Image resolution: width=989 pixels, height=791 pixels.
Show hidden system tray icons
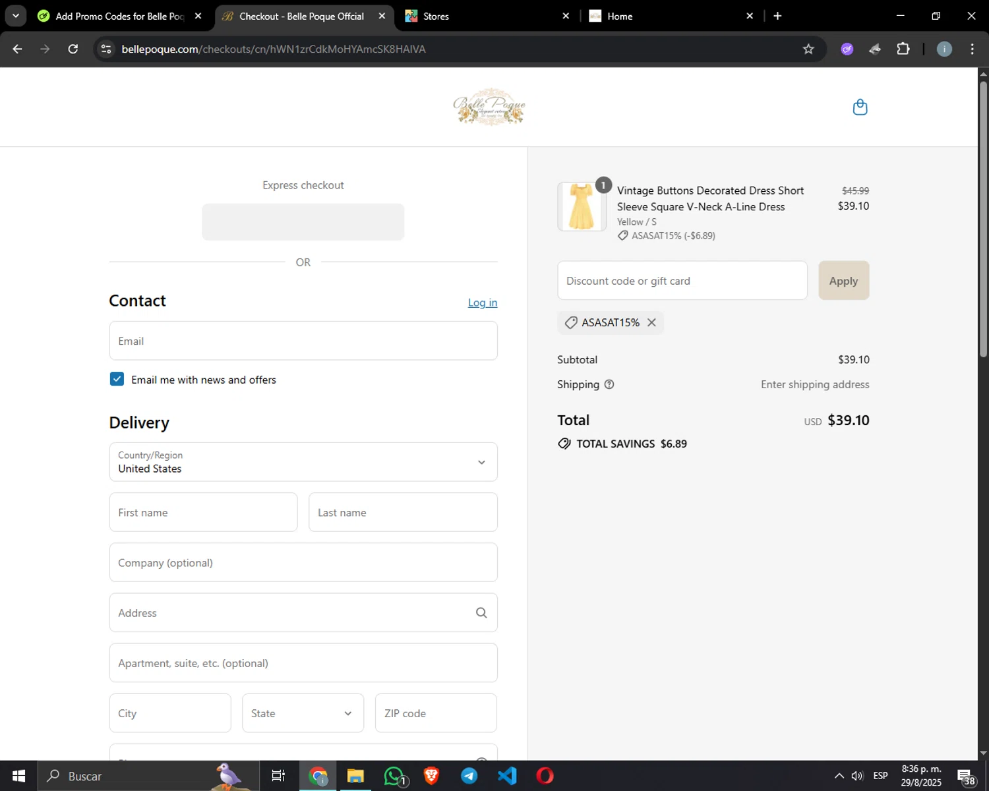[x=839, y=776]
